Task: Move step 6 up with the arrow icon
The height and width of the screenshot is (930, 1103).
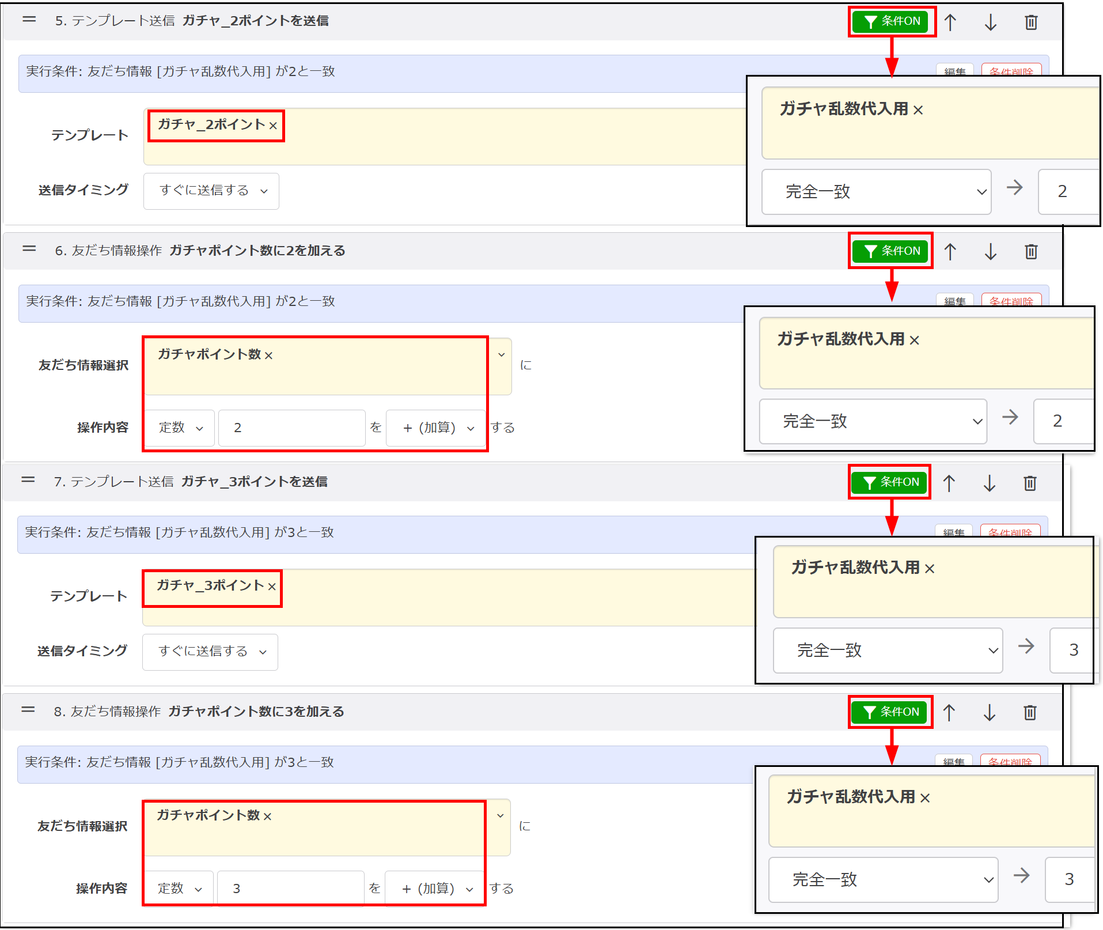Action: tap(950, 251)
